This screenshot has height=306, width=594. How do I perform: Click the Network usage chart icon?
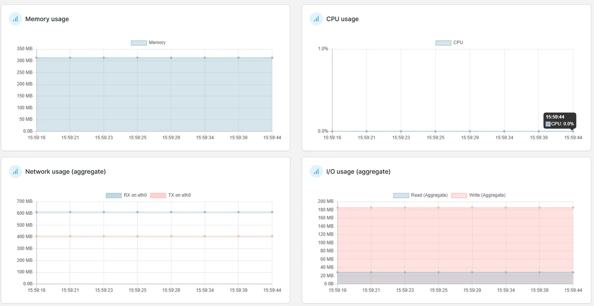(15, 171)
